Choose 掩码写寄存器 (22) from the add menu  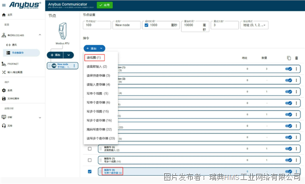click(x=101, y=129)
